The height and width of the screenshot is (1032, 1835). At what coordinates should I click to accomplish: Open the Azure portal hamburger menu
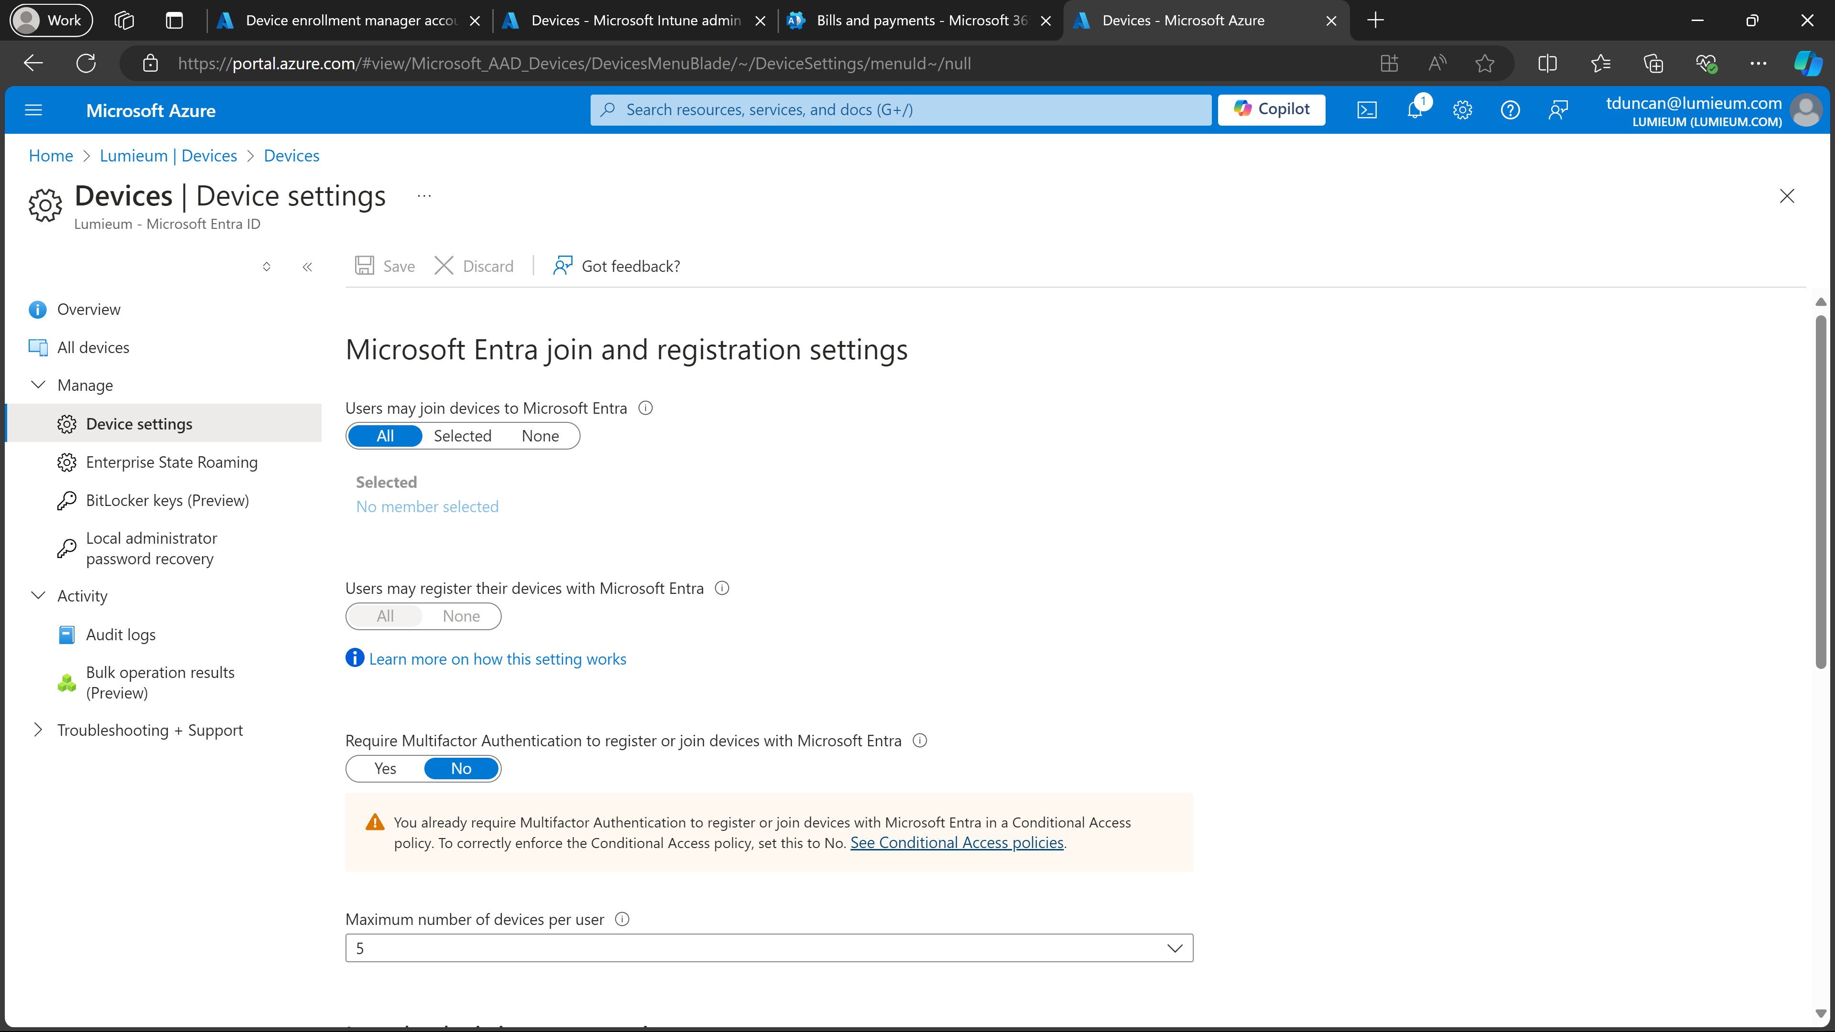pyautogui.click(x=33, y=110)
